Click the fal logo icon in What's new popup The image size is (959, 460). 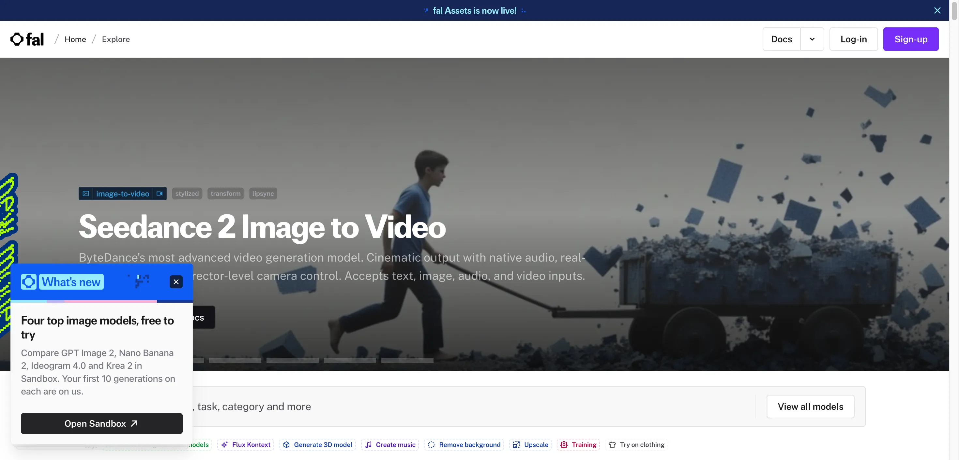29,281
